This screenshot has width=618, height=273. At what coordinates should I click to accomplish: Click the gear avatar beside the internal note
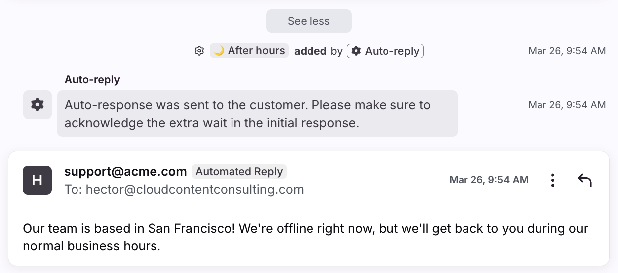tap(37, 105)
